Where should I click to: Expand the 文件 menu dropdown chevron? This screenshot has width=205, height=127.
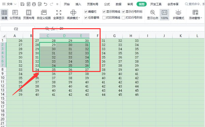[x=15, y=4]
